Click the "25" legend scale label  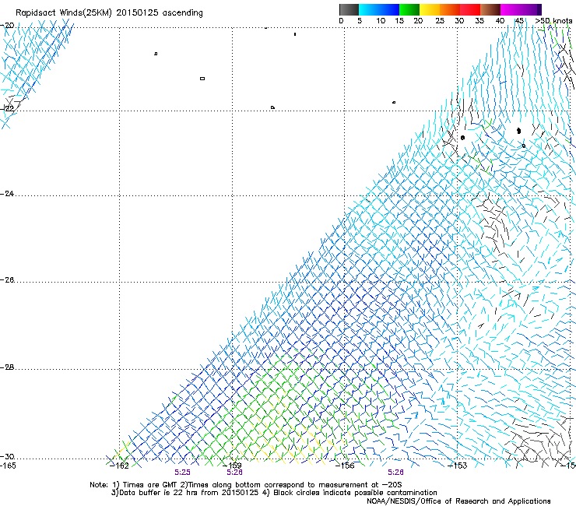440,21
